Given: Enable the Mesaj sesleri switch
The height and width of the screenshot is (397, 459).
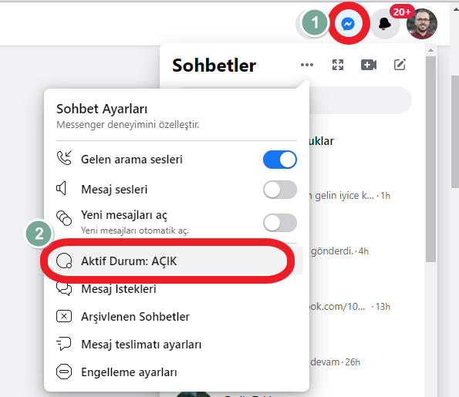Looking at the screenshot, I should (x=280, y=190).
